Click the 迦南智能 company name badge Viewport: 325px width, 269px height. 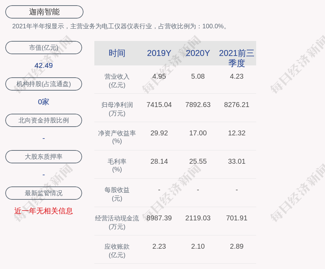tap(44, 12)
